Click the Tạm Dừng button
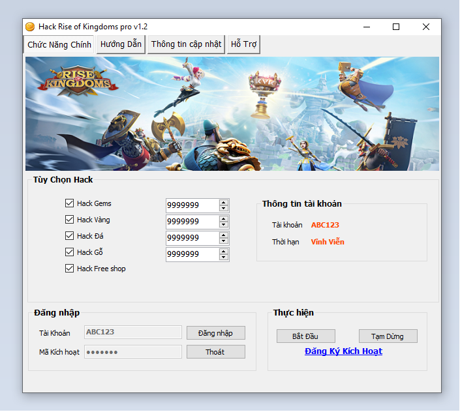The height and width of the screenshot is (412, 460). (x=388, y=336)
